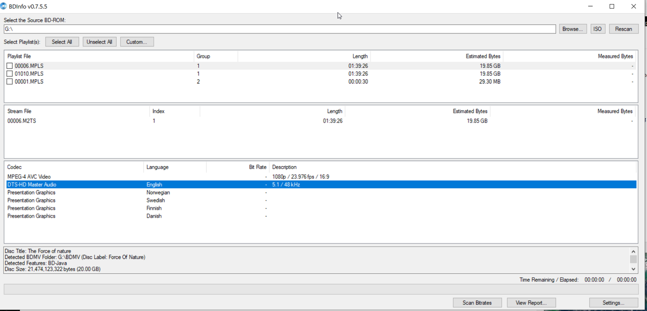Sort playlists by Group column header

click(215, 56)
